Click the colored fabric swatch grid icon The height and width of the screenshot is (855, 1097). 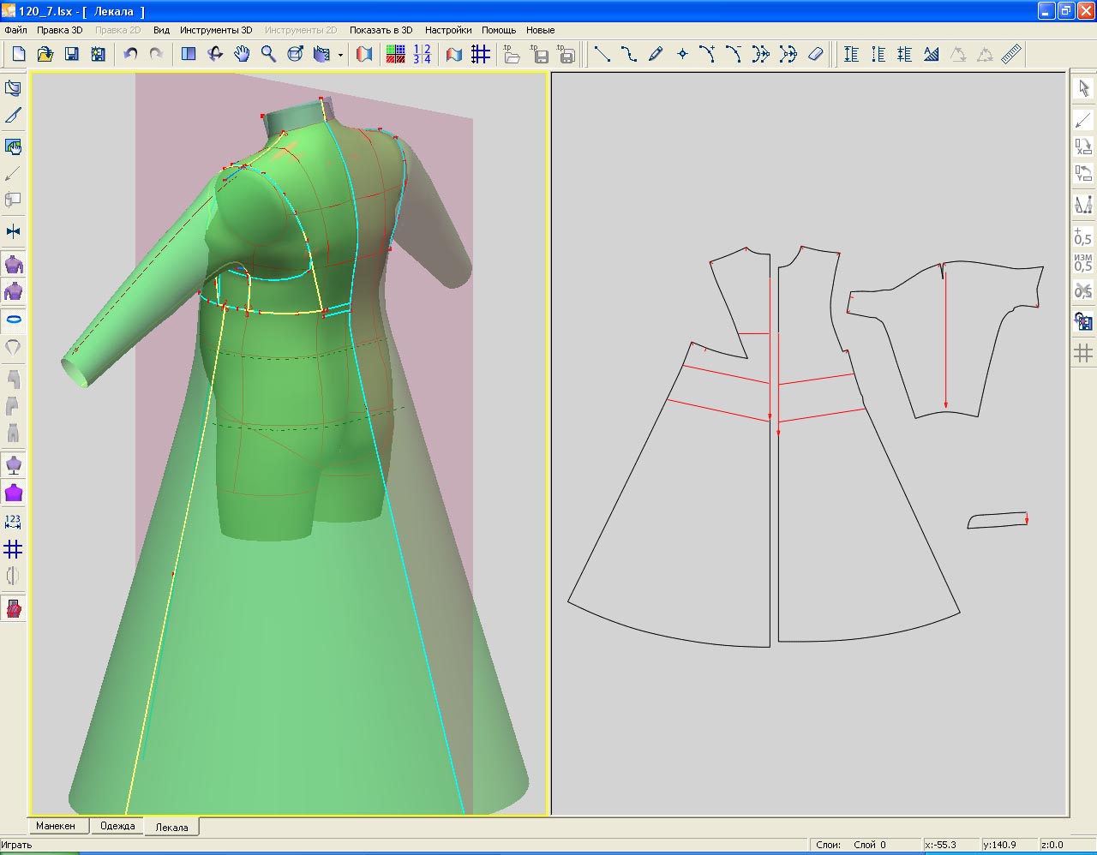pos(395,54)
